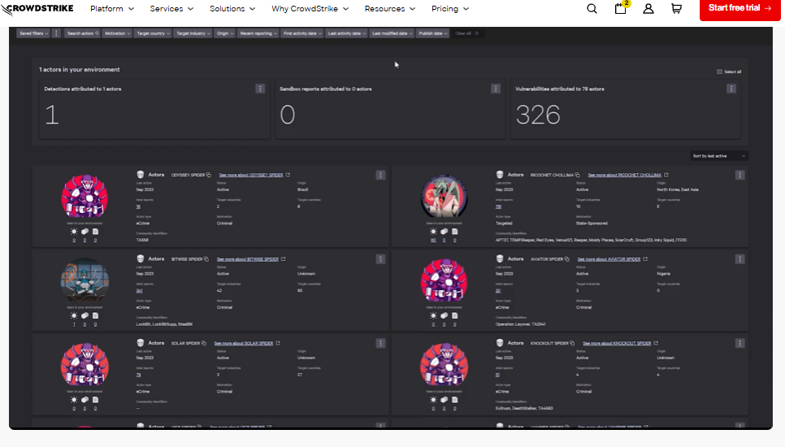Expand the Solutions menu
This screenshot has width=785, height=447.
(232, 8)
